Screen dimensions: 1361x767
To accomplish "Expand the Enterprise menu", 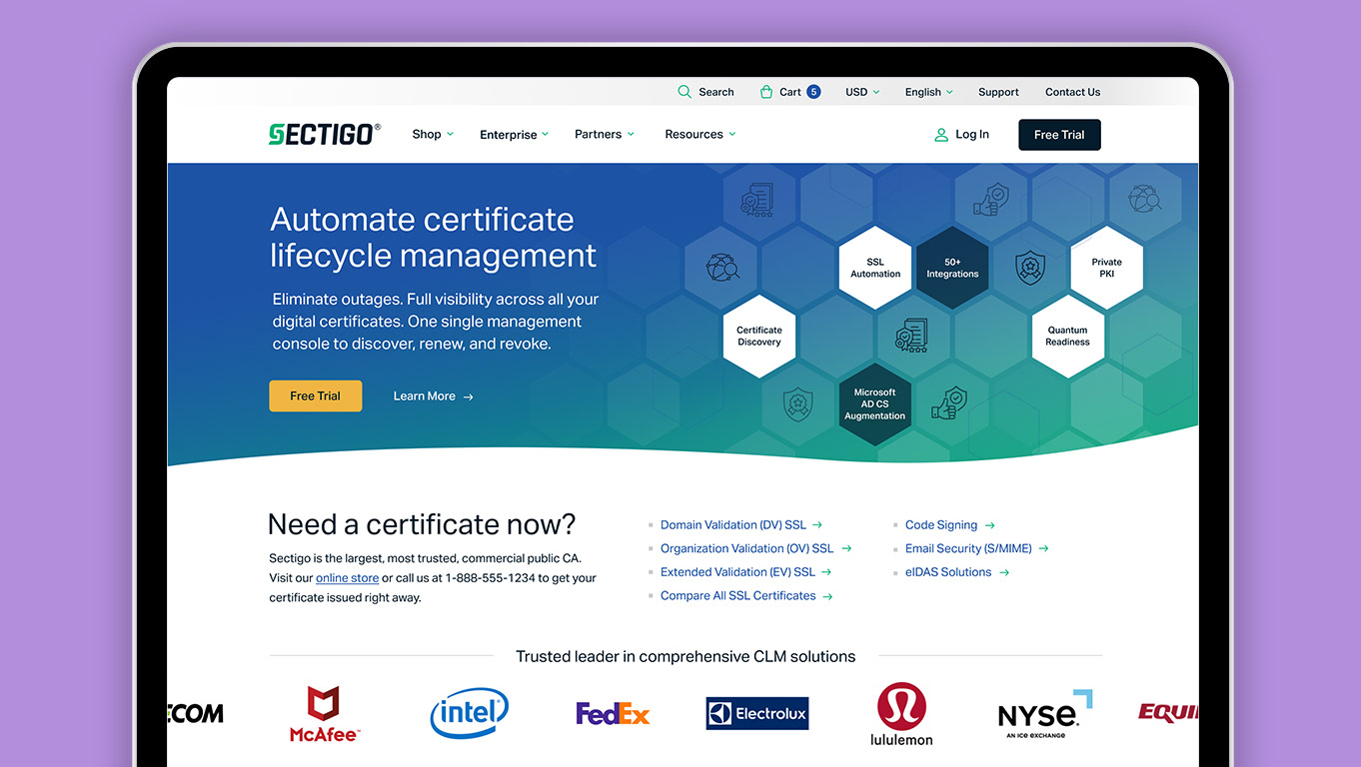I will click(x=515, y=135).
